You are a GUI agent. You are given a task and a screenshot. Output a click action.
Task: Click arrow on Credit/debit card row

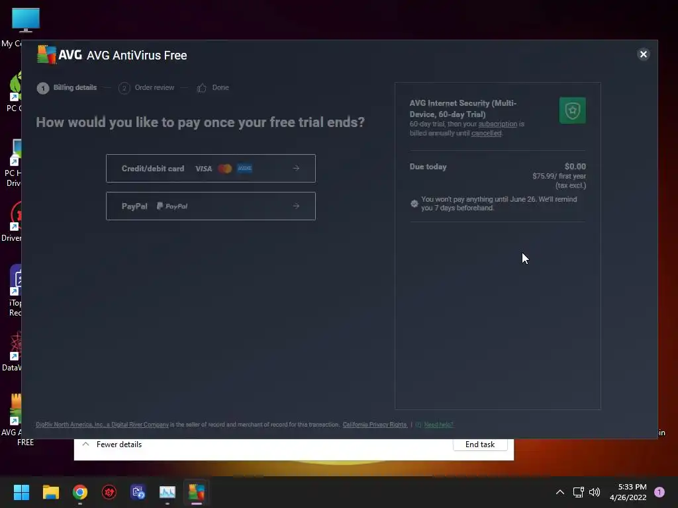point(296,168)
